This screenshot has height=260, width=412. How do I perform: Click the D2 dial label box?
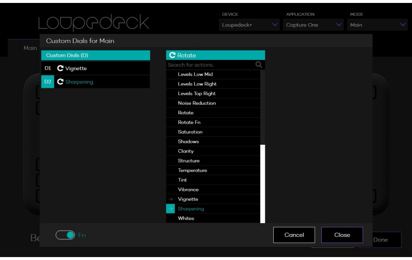click(48, 82)
